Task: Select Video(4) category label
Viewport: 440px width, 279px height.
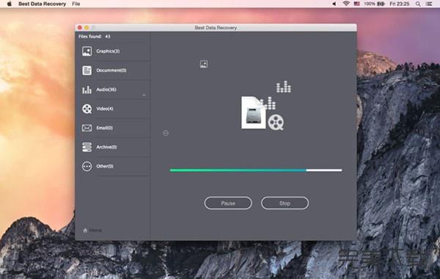Action: click(x=105, y=109)
